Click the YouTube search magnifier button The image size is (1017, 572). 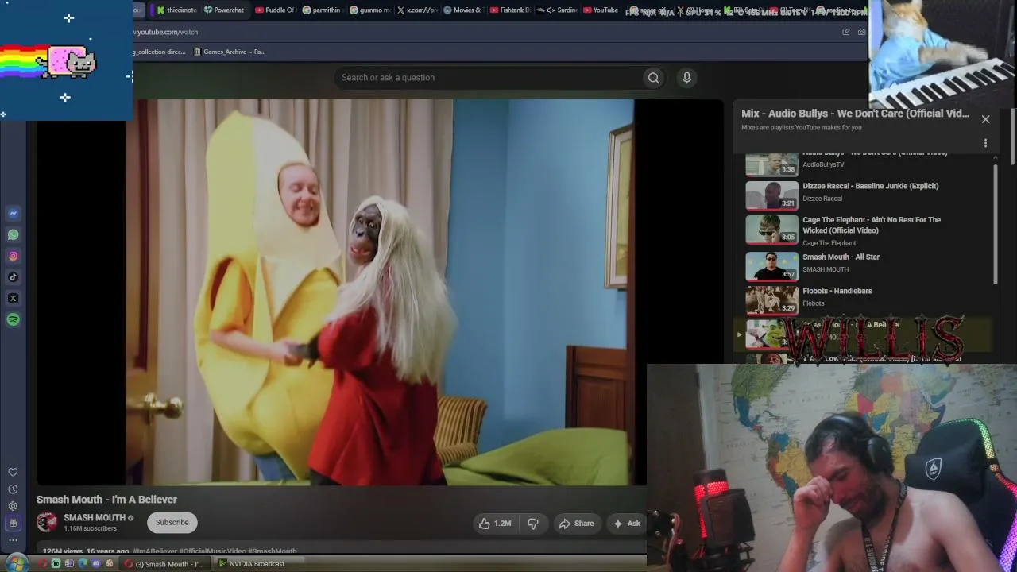click(x=653, y=78)
